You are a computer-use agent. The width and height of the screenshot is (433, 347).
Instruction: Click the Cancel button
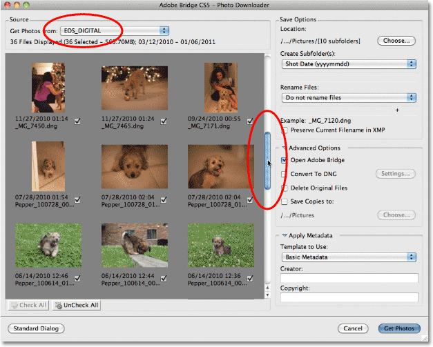point(353,328)
